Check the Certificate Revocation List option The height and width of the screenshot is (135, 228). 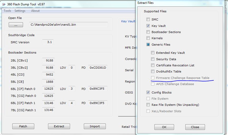point(153,65)
